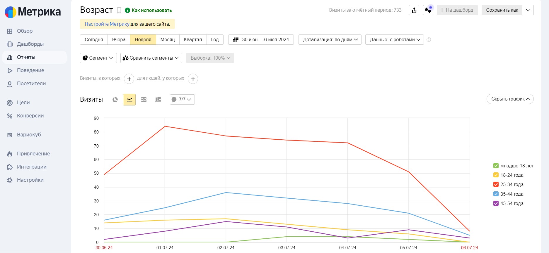Viewport: 549px width, 253px height.
Task: Add a visit condition with plus icon
Action: pos(129,79)
